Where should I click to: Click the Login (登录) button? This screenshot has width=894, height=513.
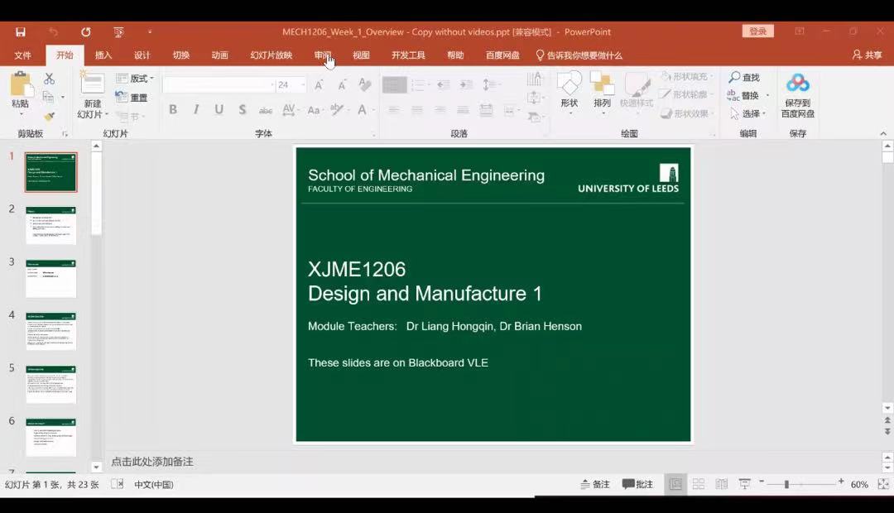757,31
